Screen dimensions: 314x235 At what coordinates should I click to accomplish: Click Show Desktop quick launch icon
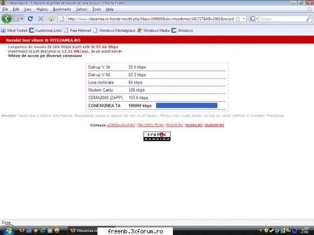(x=29, y=230)
